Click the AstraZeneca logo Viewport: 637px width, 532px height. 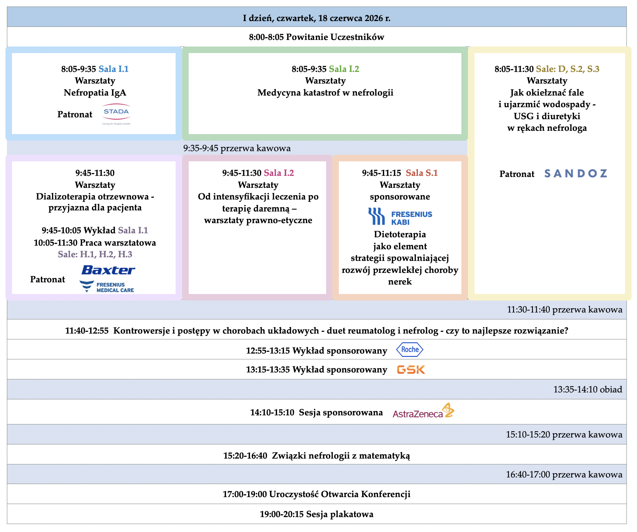point(424,411)
